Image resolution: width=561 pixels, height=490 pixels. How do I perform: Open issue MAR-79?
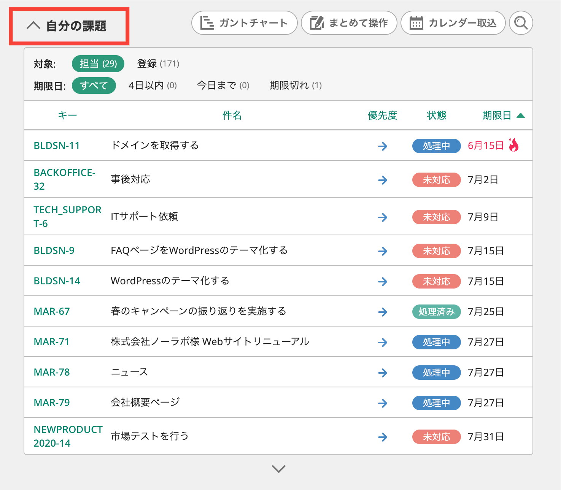coord(52,403)
